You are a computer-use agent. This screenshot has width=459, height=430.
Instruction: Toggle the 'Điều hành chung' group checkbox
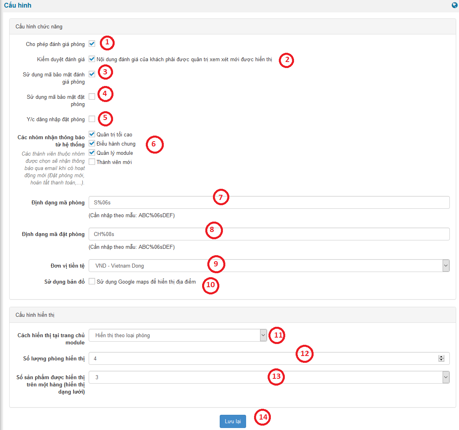[92, 143]
